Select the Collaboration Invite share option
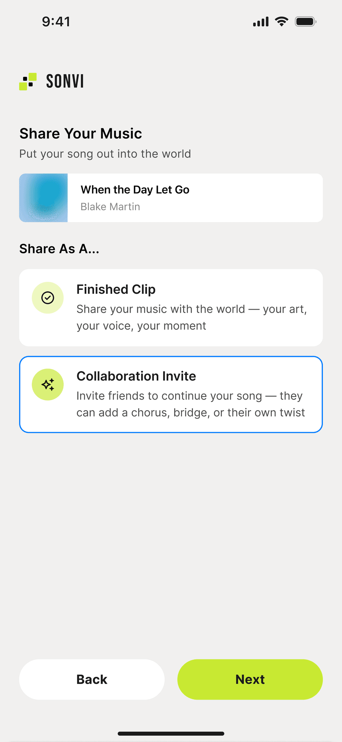Image resolution: width=342 pixels, height=742 pixels. (x=171, y=395)
